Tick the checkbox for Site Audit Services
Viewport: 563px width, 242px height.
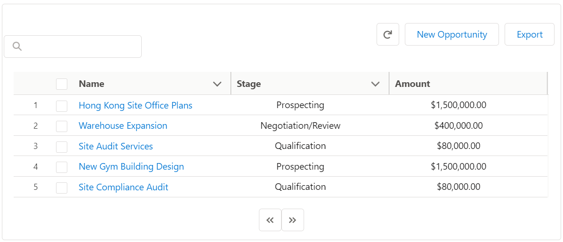tap(62, 146)
